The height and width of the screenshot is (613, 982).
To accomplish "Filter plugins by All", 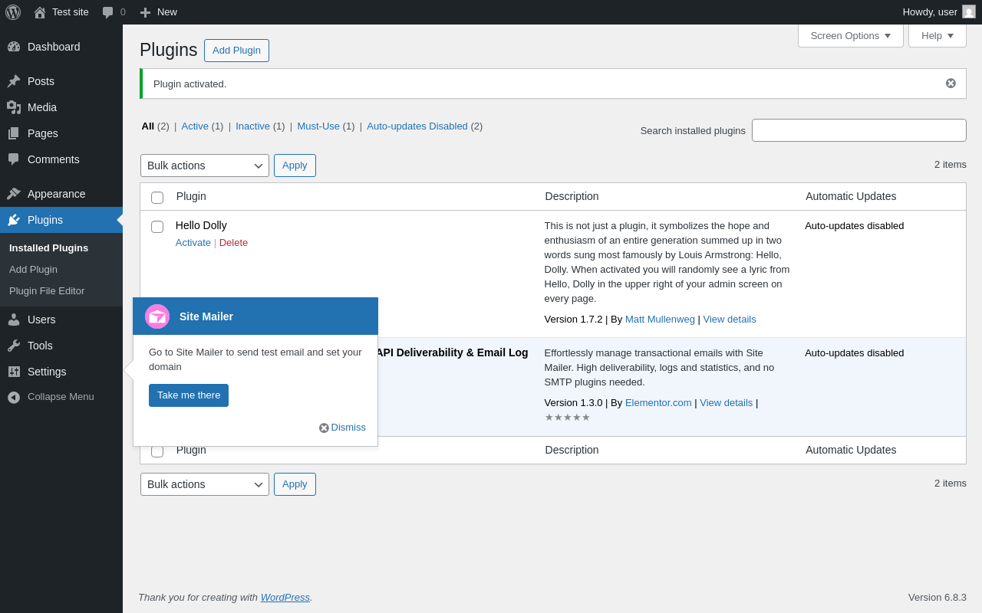I will pos(148,126).
